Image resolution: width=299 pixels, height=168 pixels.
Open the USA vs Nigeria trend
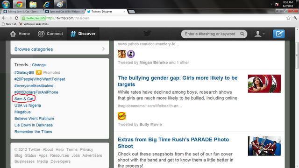[28, 105]
